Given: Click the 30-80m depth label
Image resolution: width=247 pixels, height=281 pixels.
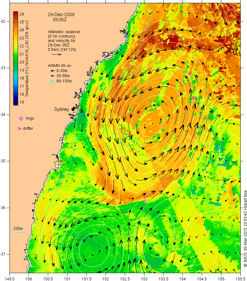Looking at the screenshot, I should 63,76.
